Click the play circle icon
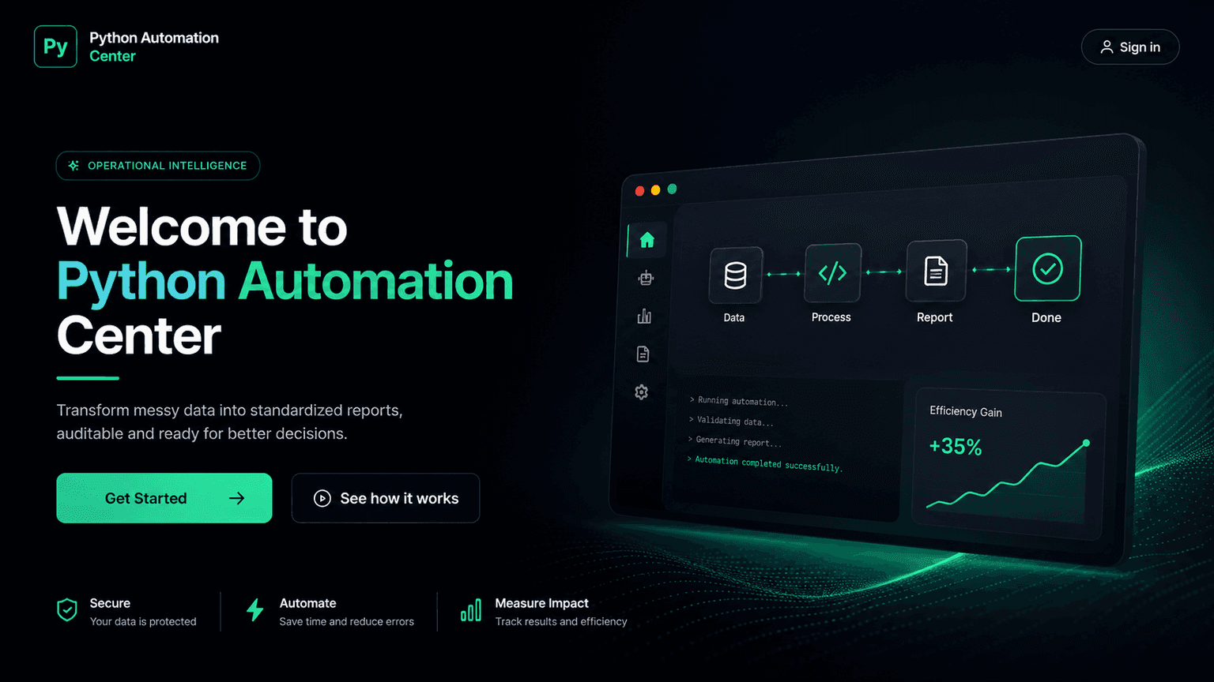 pyautogui.click(x=322, y=498)
